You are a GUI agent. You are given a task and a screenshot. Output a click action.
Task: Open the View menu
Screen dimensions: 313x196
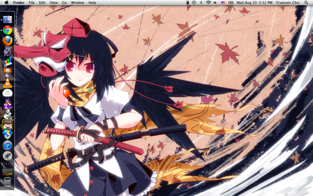[x=54, y=2]
